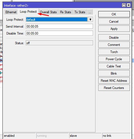134x139 pixels.
Task: Click the no link status entry
Action: click(117, 136)
